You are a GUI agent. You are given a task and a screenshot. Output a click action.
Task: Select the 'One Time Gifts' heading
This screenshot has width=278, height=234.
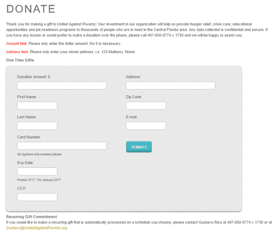(20, 60)
